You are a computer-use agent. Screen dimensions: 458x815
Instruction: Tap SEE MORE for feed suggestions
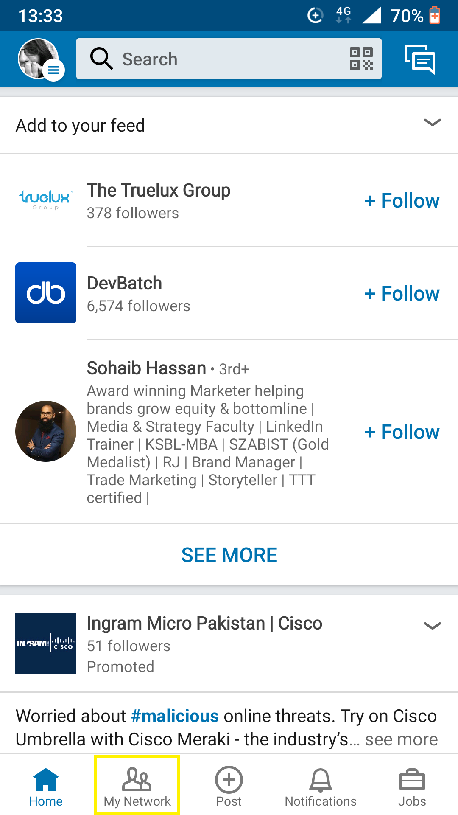click(x=229, y=554)
